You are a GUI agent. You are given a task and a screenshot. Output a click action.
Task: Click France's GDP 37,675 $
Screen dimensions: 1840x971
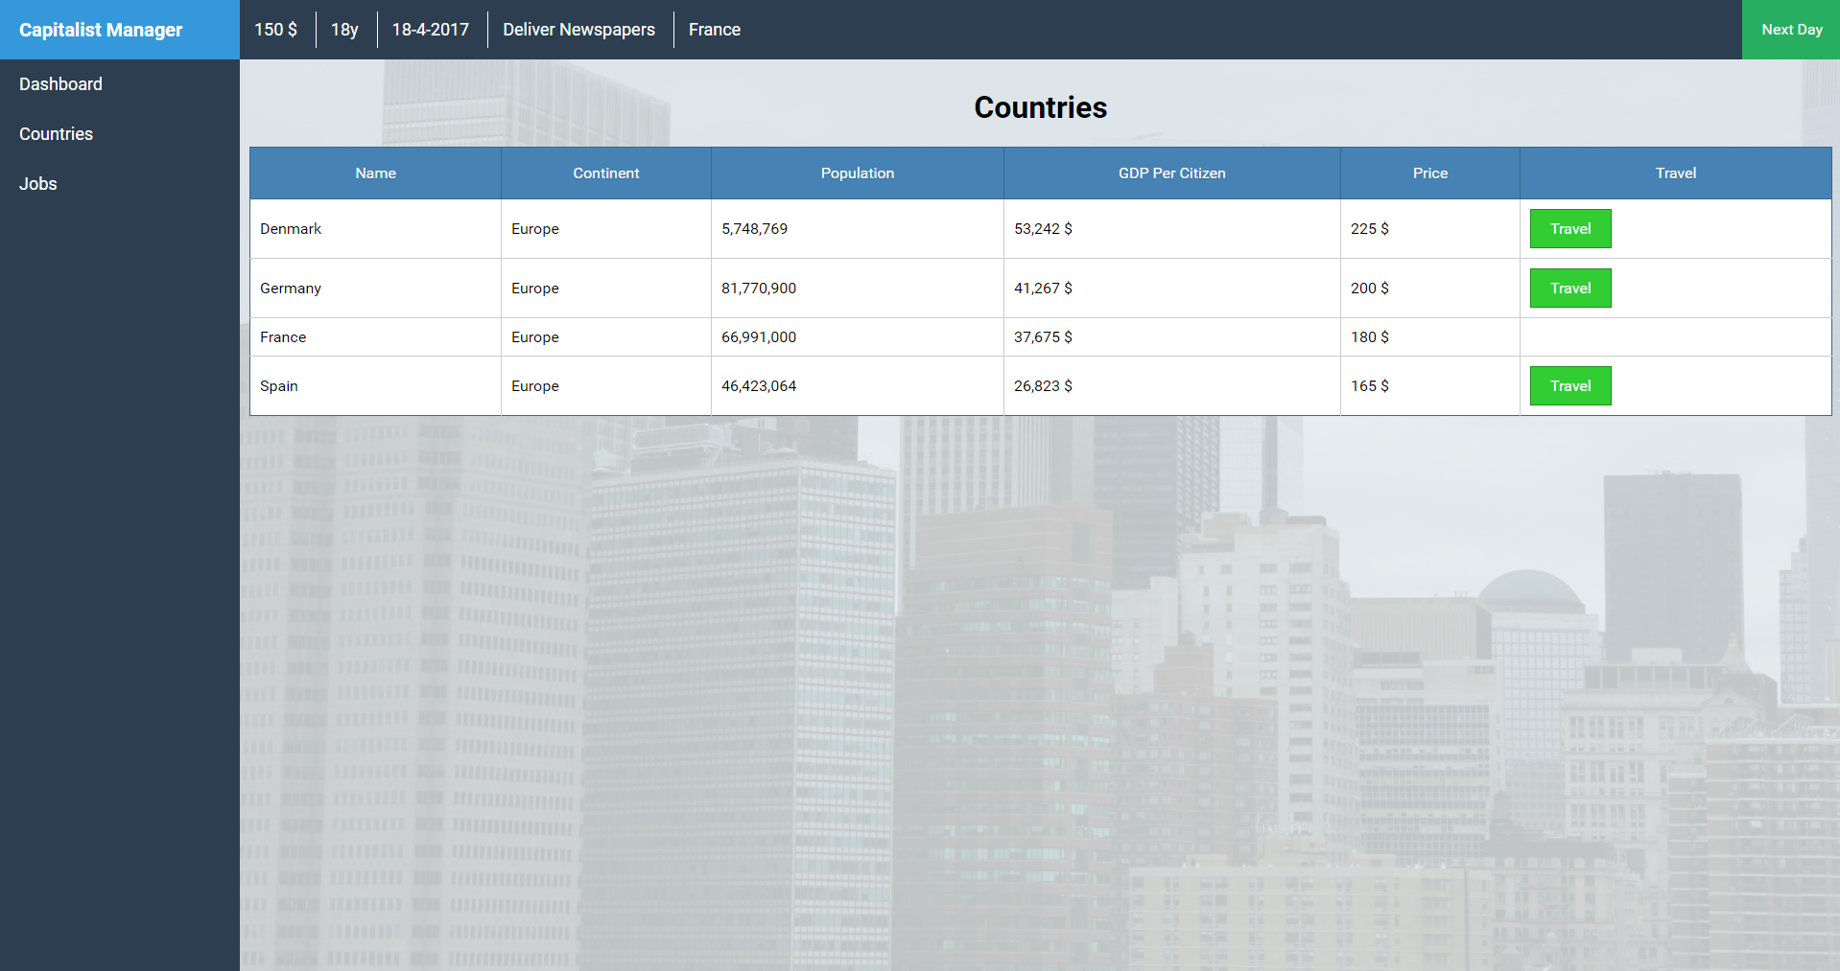coord(1044,337)
